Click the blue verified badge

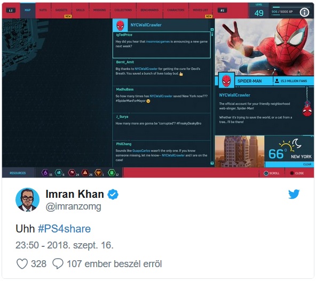(x=113, y=194)
